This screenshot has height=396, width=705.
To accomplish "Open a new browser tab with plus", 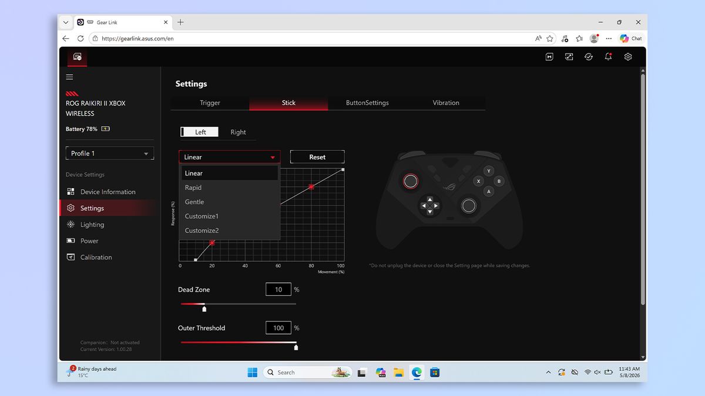I will 180,22.
